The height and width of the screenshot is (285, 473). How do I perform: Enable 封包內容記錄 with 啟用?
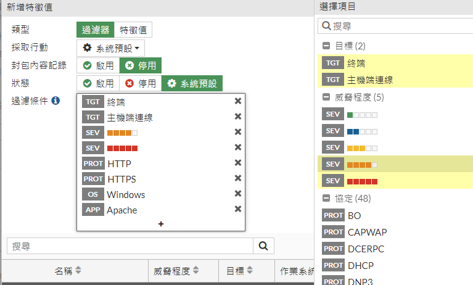(98, 65)
